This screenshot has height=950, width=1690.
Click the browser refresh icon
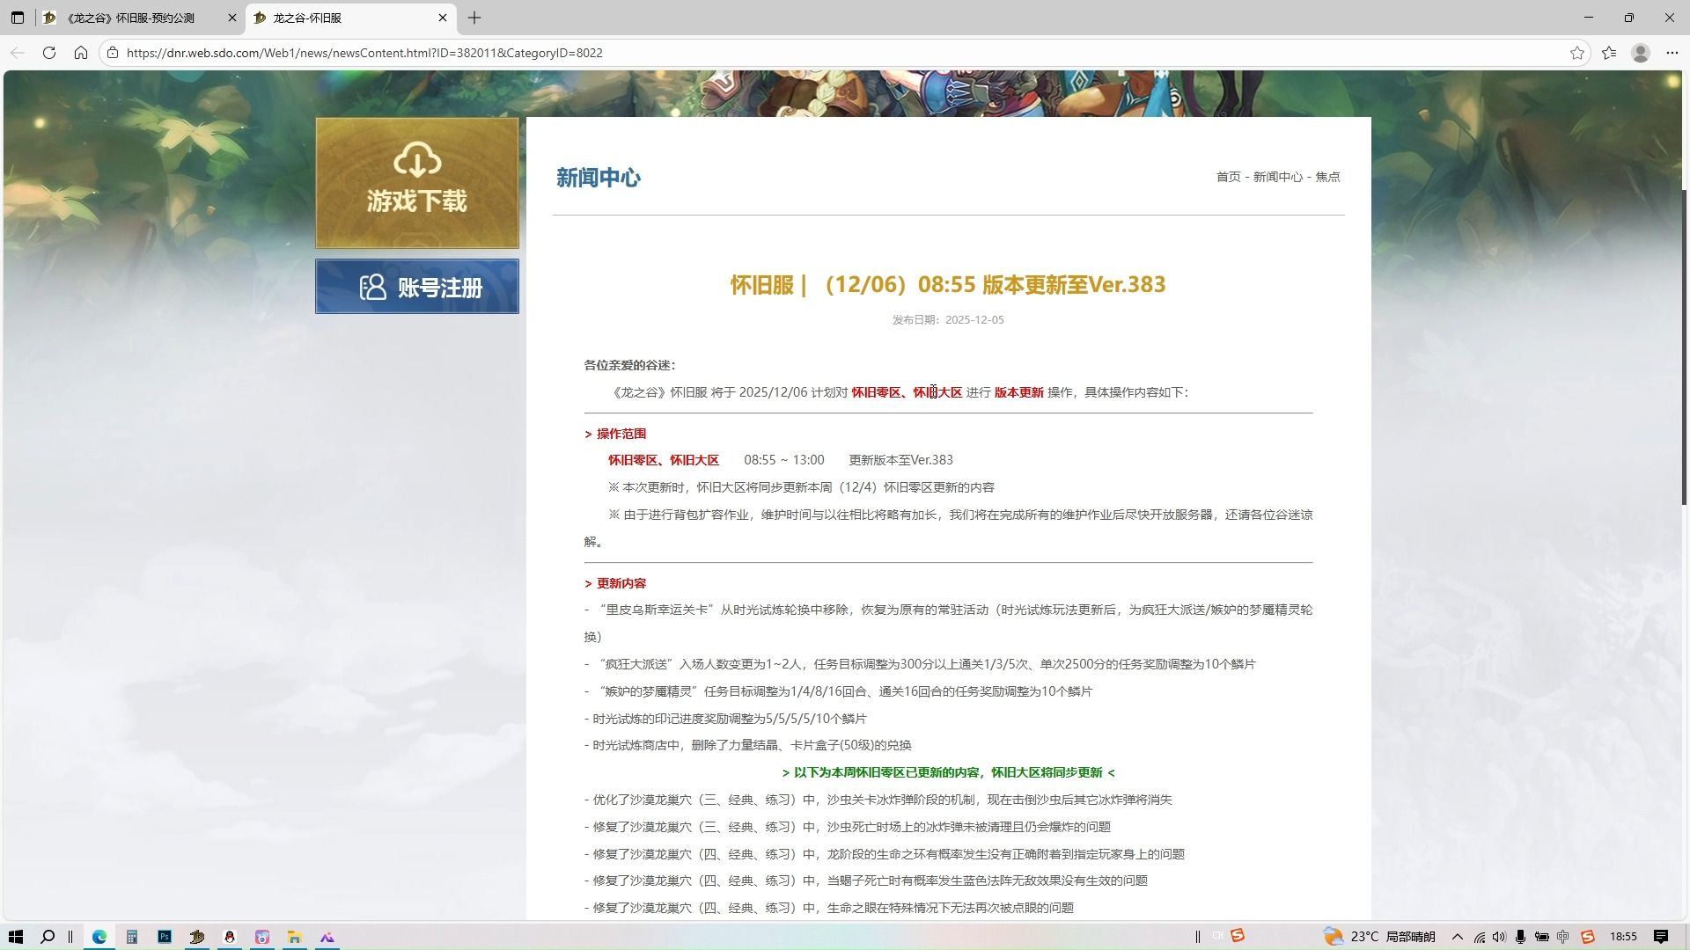(49, 53)
